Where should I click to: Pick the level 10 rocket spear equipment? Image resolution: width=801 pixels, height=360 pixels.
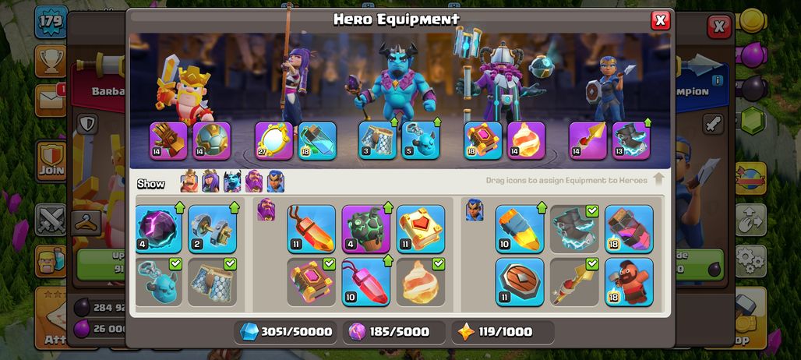520,229
